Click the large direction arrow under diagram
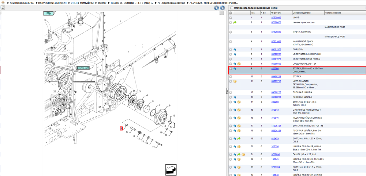The image size is (366, 176). coord(171,169)
